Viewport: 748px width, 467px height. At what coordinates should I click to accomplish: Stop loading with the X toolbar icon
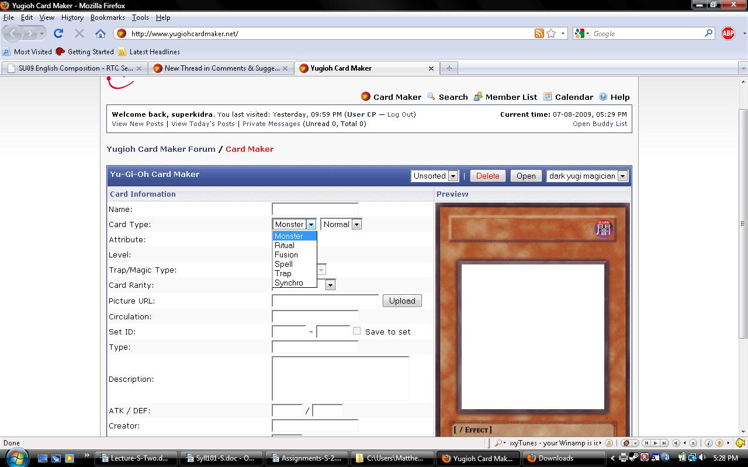79,33
